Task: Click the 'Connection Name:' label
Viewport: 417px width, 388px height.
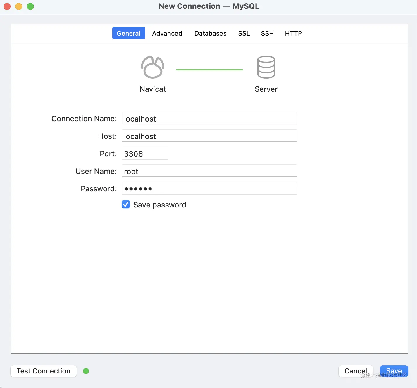Action: tap(84, 119)
